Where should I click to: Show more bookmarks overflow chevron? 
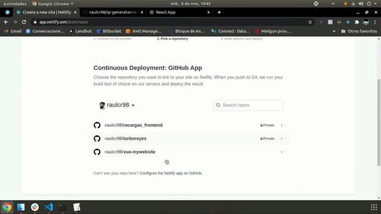click(334, 31)
